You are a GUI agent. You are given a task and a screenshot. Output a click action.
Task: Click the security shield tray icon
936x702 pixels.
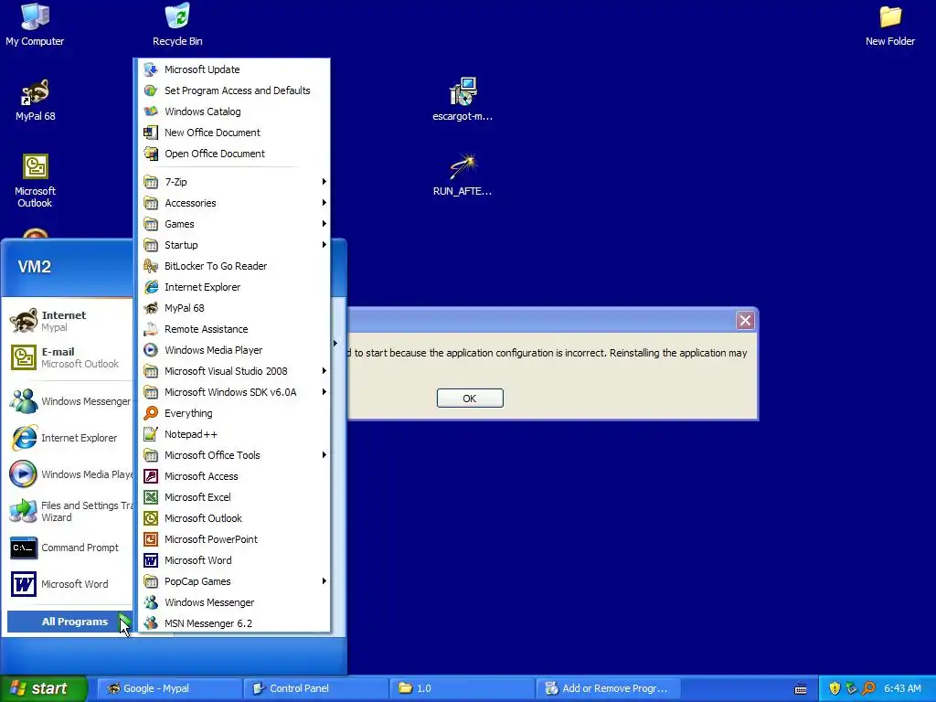coord(835,688)
